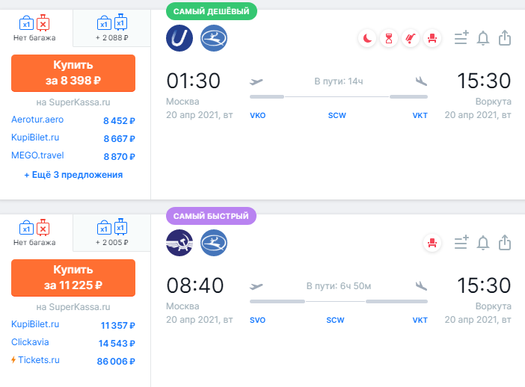Click the red seat icon on the fastest flight
Viewport: 525px width, 387px height.
pyautogui.click(x=432, y=242)
